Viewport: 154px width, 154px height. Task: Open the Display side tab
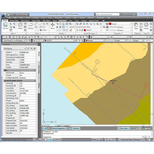tap(39, 85)
